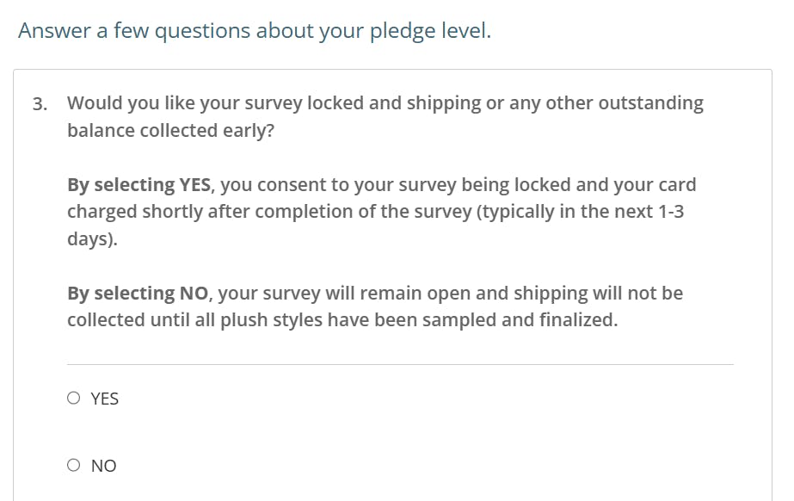Select the NO radio button
Viewport: 794px width, 501px height.
pos(74,466)
